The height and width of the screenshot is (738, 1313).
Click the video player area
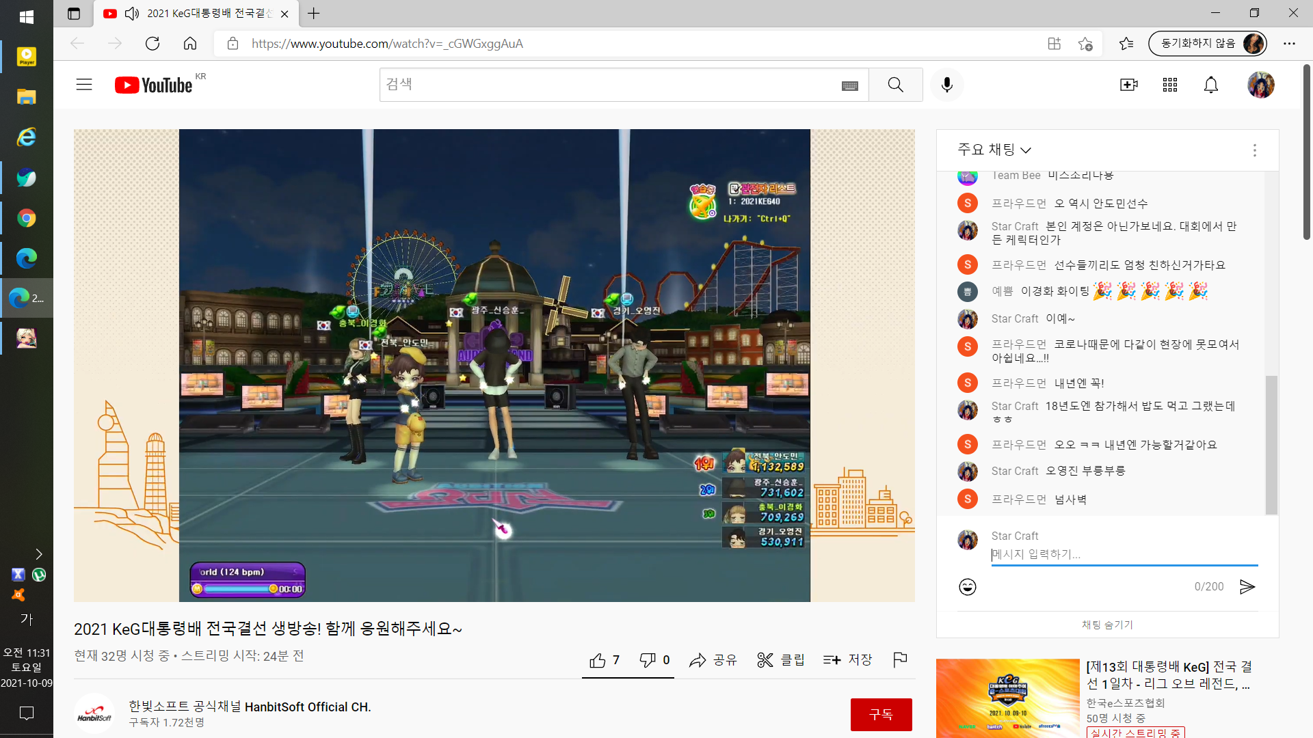(x=494, y=366)
